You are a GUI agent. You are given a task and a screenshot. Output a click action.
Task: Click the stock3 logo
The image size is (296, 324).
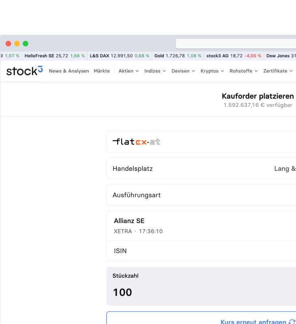click(24, 71)
